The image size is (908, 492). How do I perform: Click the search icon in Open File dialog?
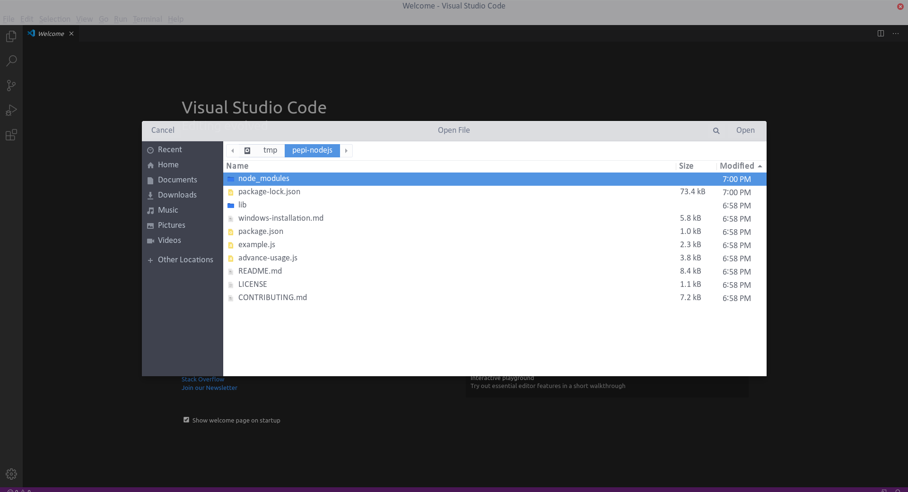tap(716, 130)
